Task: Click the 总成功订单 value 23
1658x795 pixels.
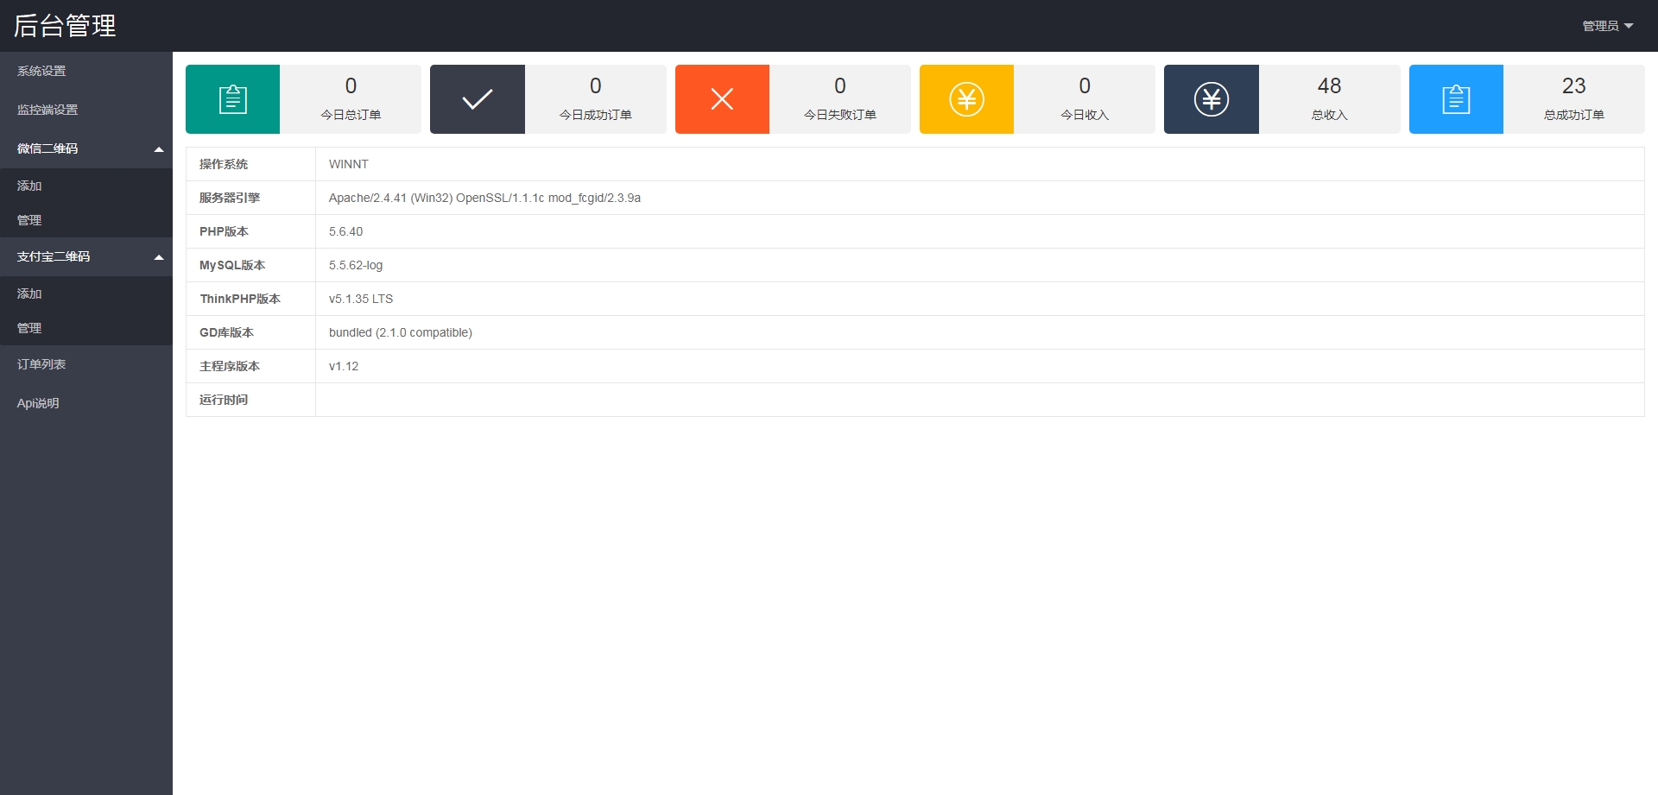Action: (1573, 85)
